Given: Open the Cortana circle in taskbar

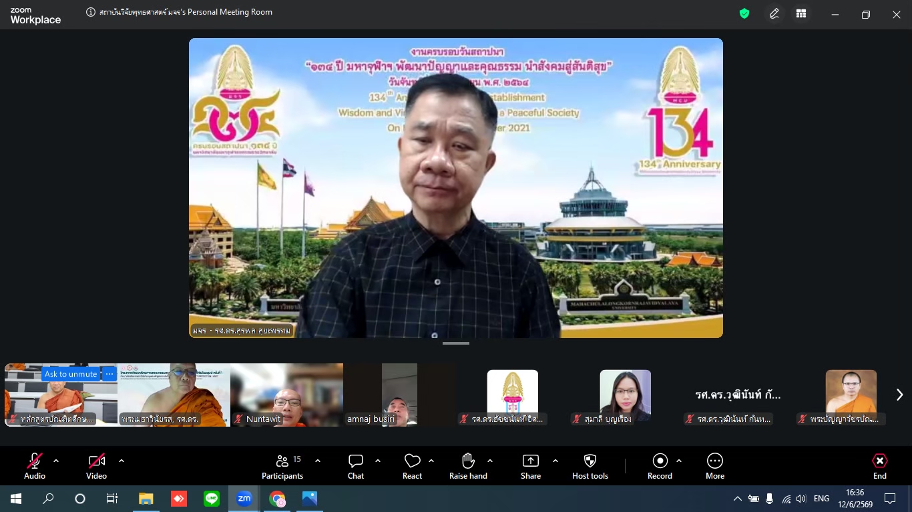Looking at the screenshot, I should pyautogui.click(x=80, y=499).
